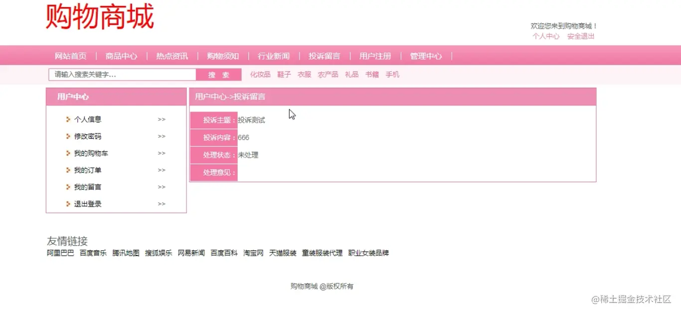Click the arrow bullet icon beside 我的购物车
The image size is (681, 314).
click(68, 153)
